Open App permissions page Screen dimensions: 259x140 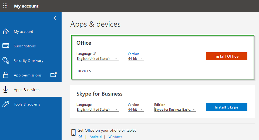pyautogui.click(x=31, y=75)
